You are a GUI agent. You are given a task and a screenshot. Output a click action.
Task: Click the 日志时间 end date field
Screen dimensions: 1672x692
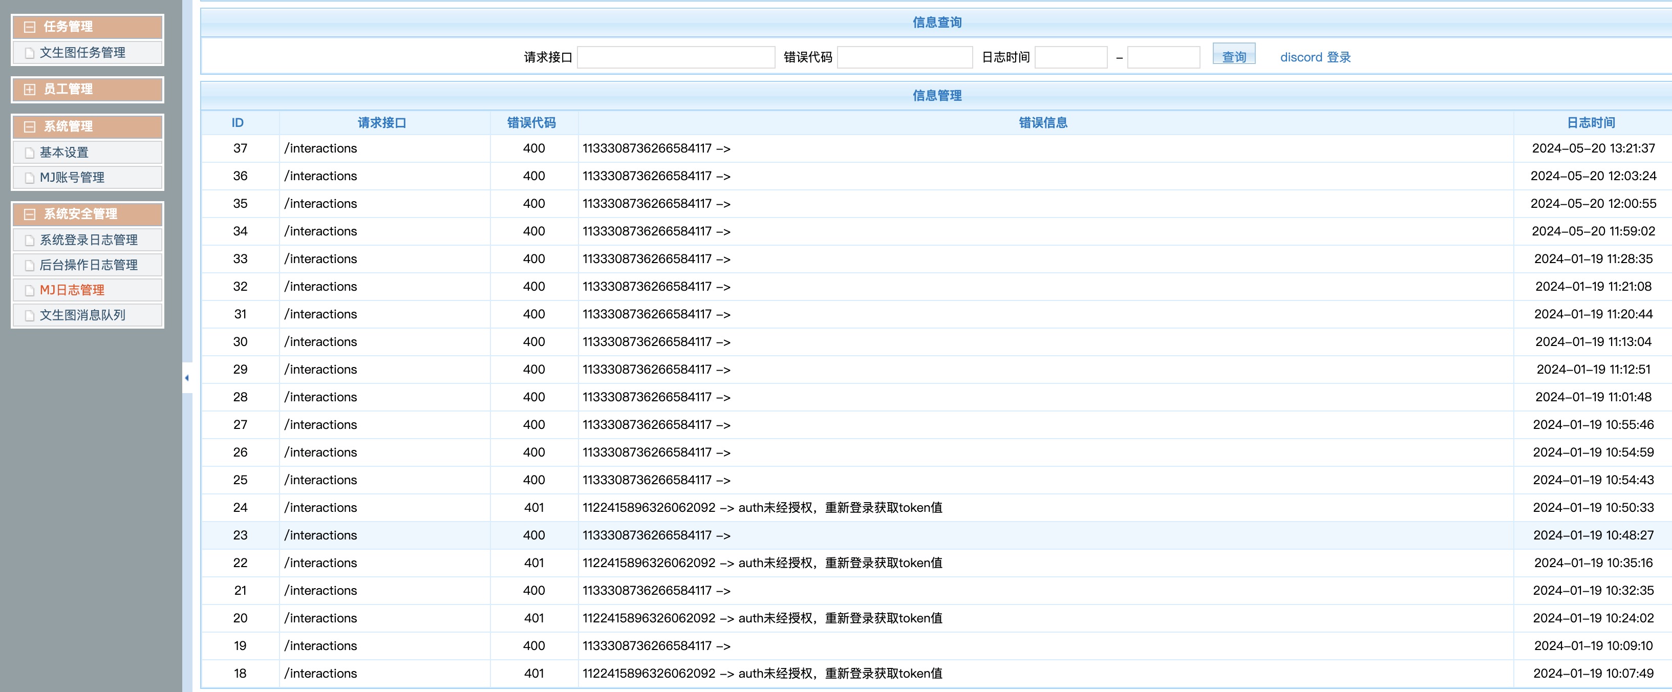(1164, 57)
